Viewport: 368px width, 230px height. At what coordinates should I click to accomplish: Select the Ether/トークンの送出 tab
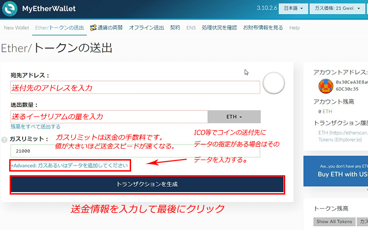point(59,28)
